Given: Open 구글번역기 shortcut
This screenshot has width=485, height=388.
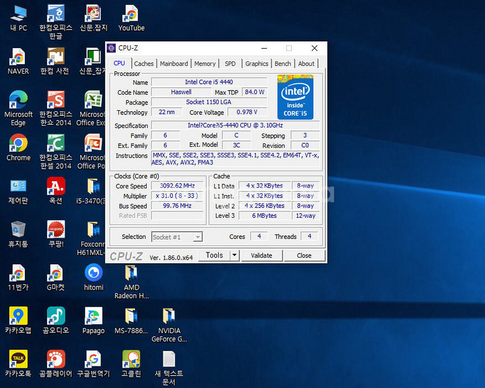Looking at the screenshot, I should [x=94, y=364].
